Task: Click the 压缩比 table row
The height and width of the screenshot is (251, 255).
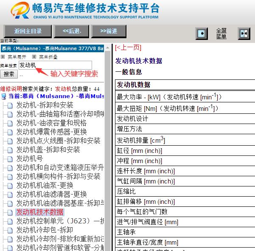Action: tap(185, 191)
